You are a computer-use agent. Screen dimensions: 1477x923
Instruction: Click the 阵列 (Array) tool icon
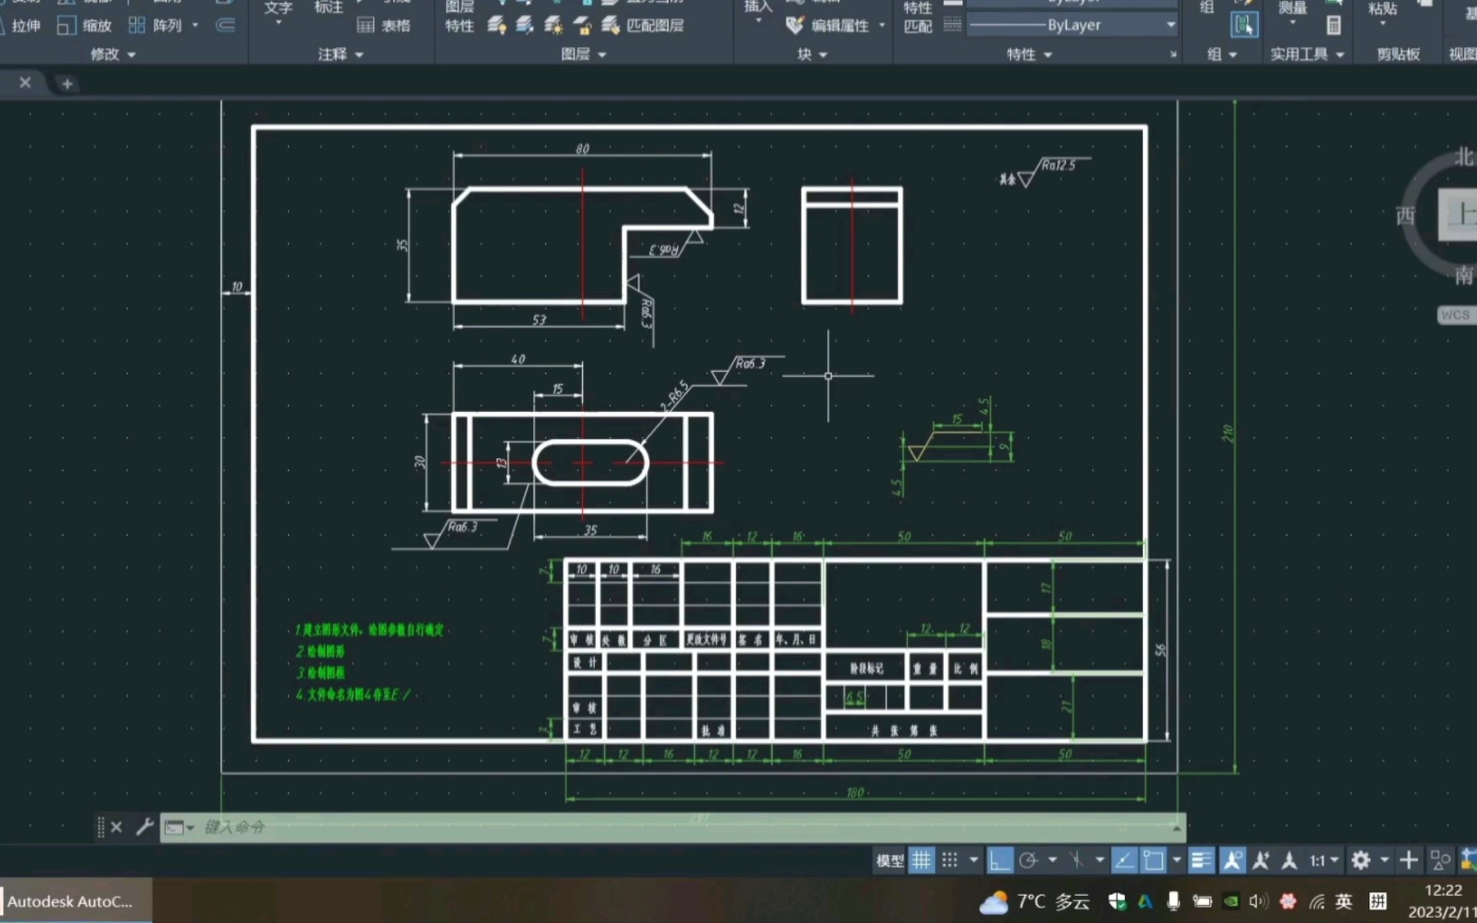tap(137, 26)
